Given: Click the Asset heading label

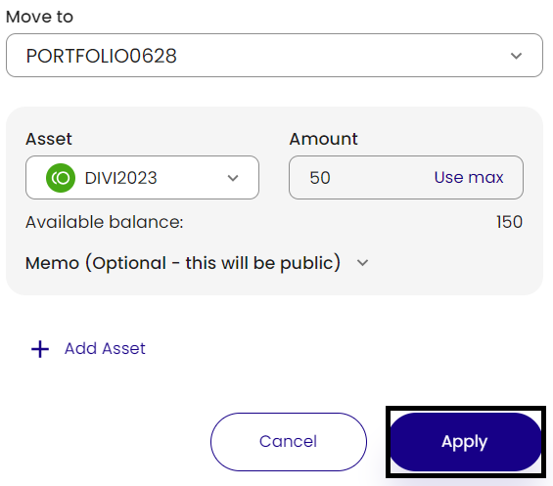Looking at the screenshot, I should tap(49, 139).
